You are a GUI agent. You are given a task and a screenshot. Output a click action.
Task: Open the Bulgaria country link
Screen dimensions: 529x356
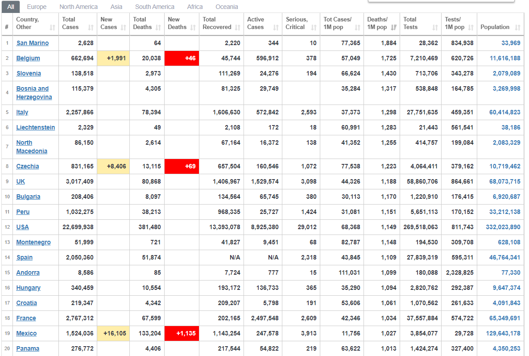(29, 197)
